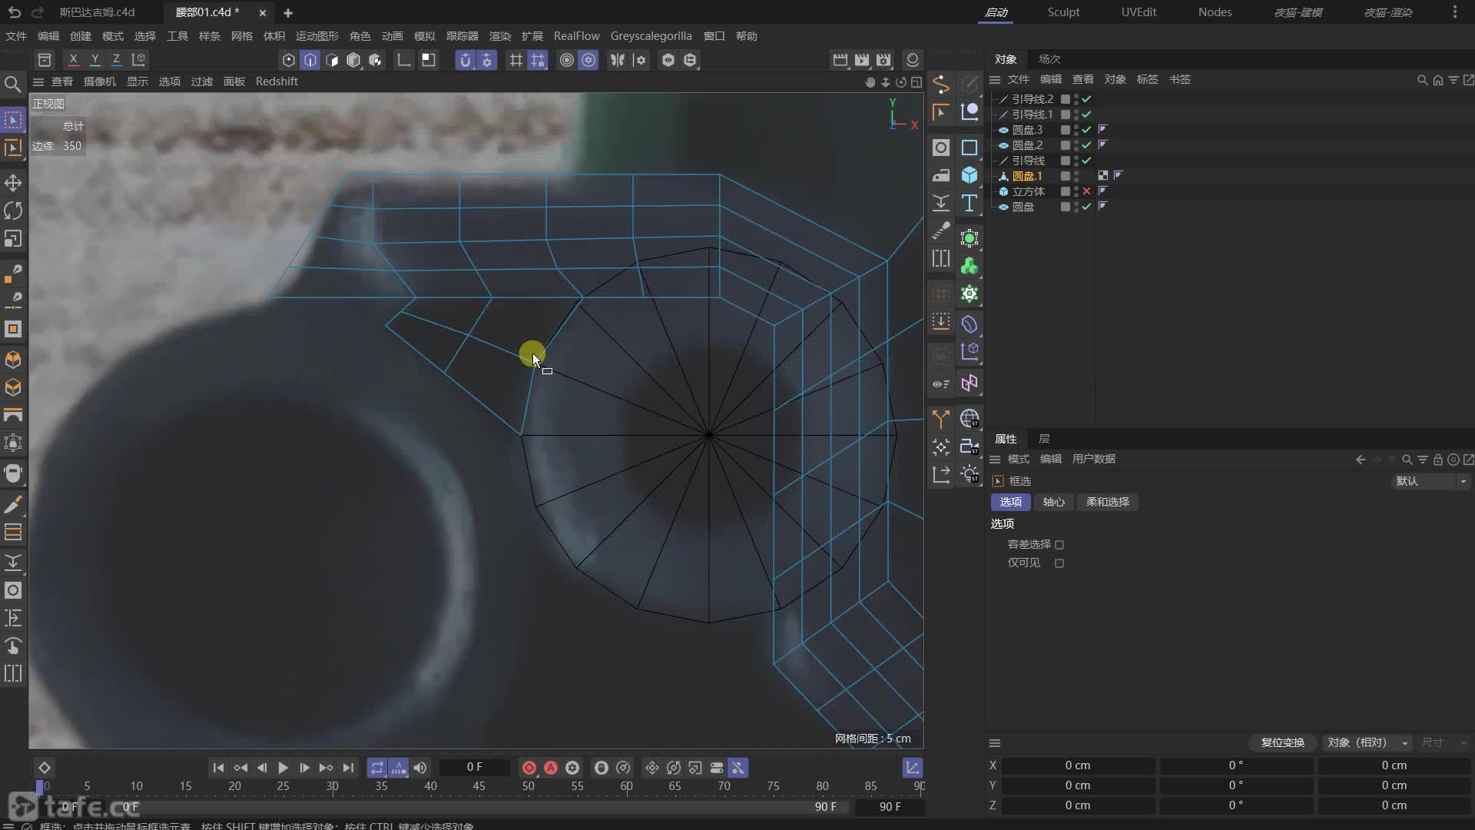Viewport: 1475px width, 830px height.
Task: Click X position field 0 cm
Action: [x=1077, y=765]
